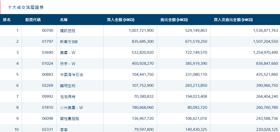Select stock code 00883
The image size is (280, 132).
point(48,75)
